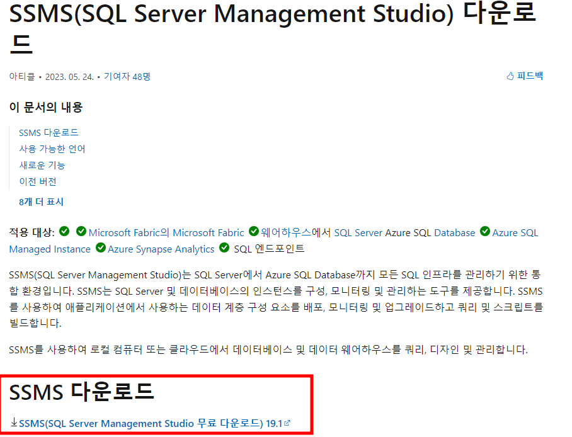
Task: Select the article date 2023. 05. 24.
Action: [69, 77]
